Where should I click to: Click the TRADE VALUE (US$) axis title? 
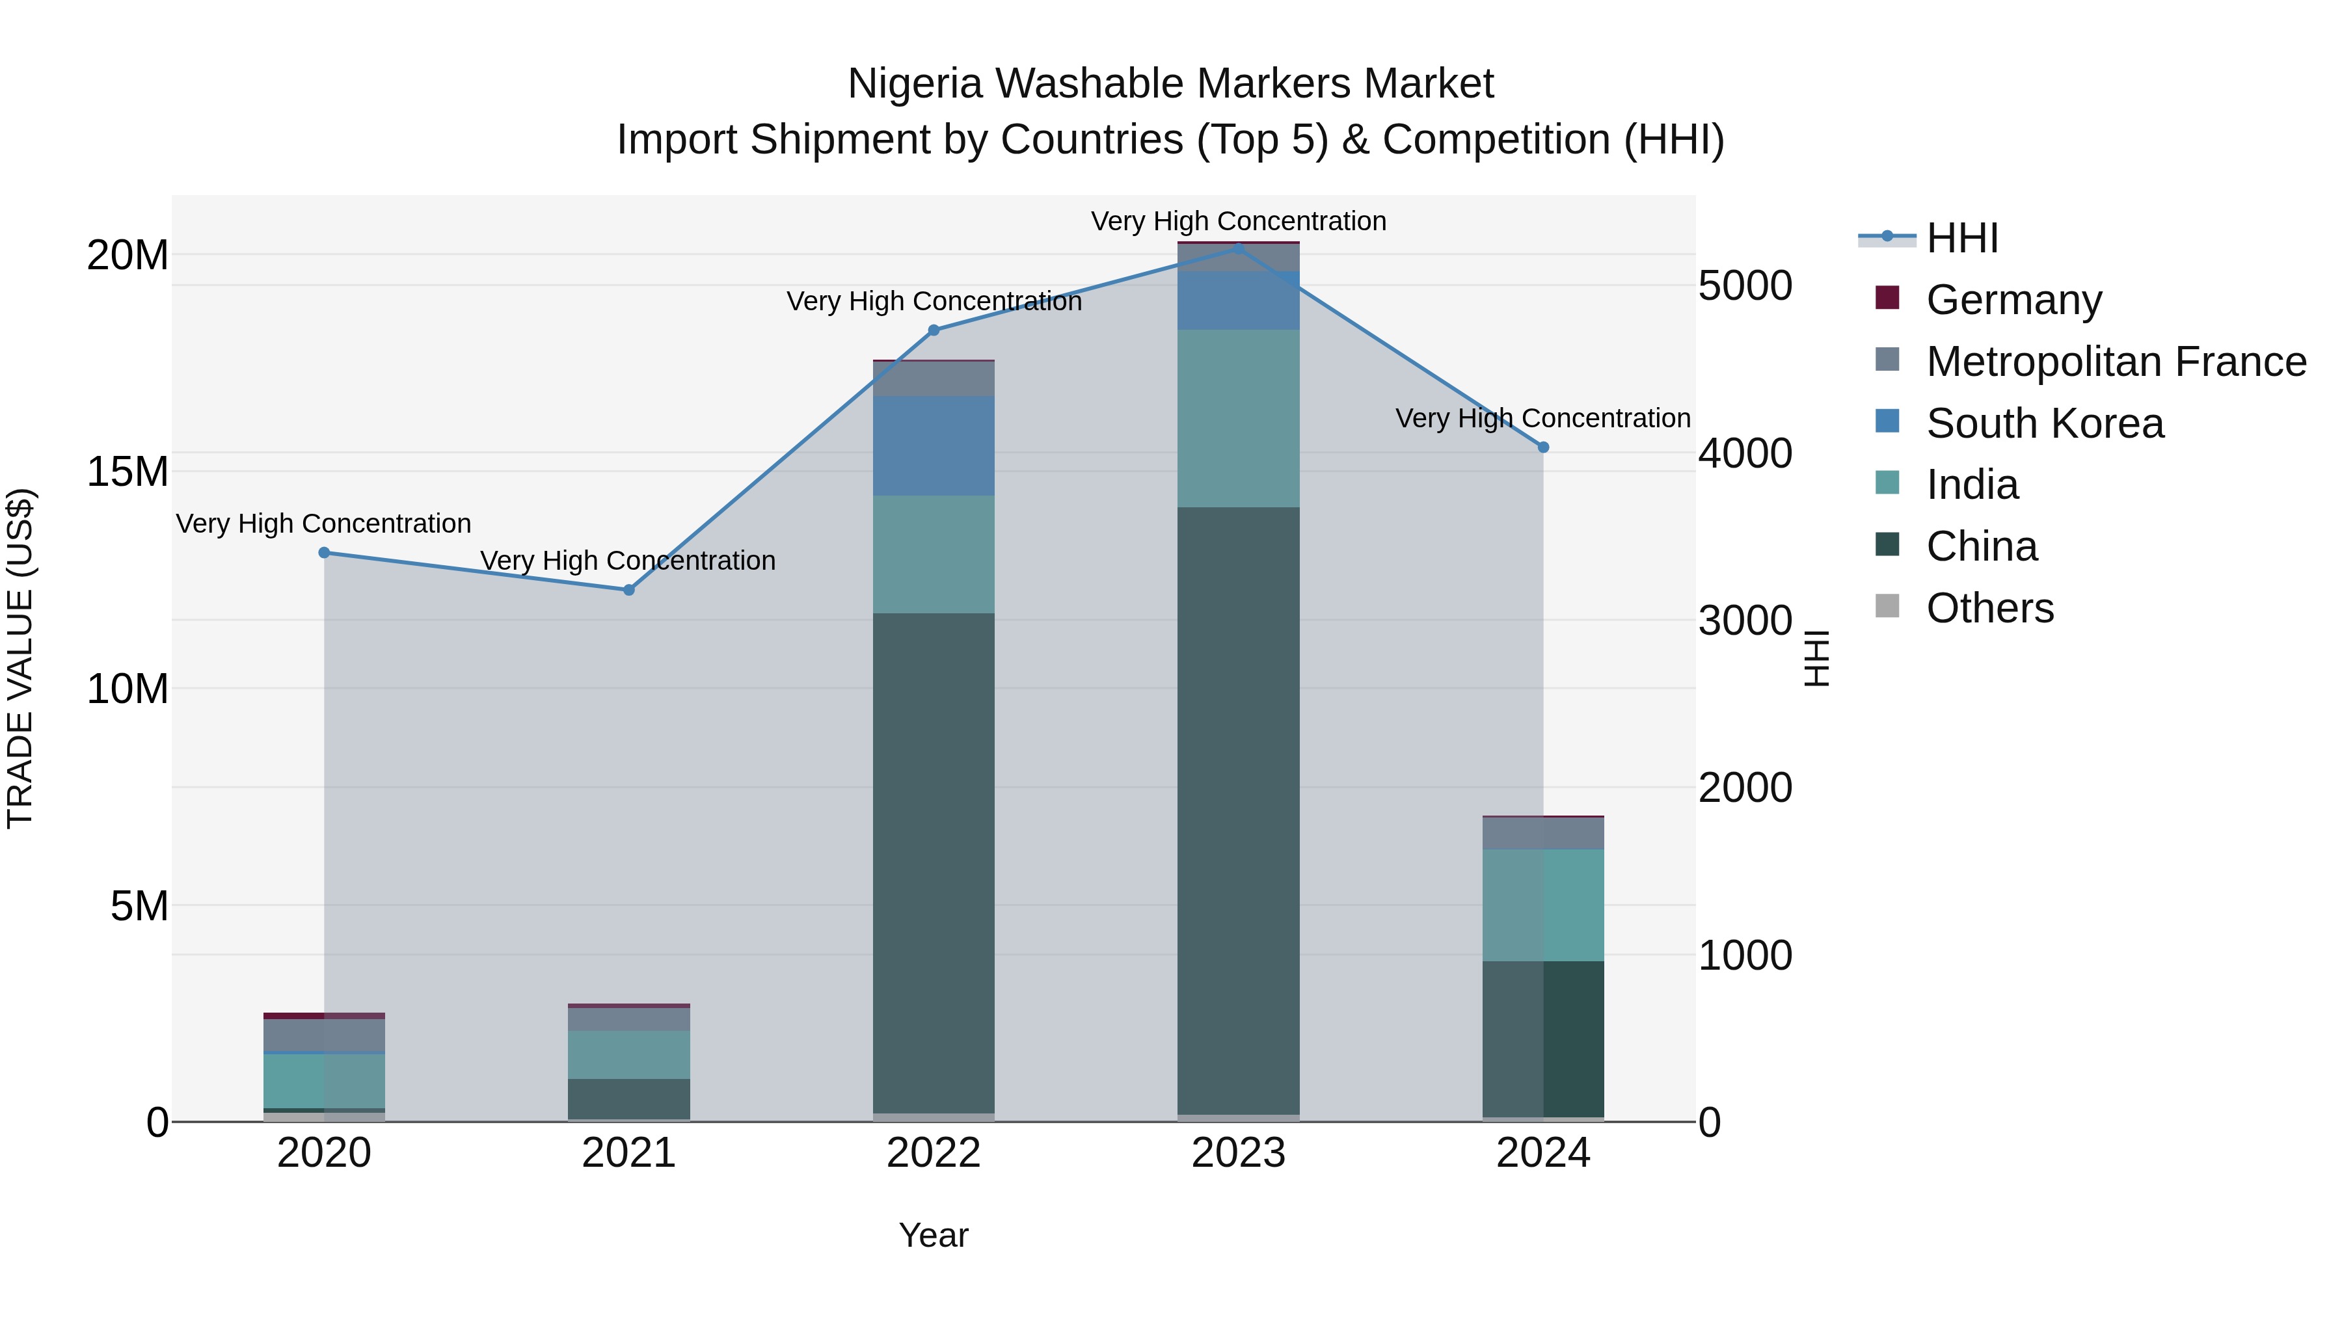pos(20,658)
